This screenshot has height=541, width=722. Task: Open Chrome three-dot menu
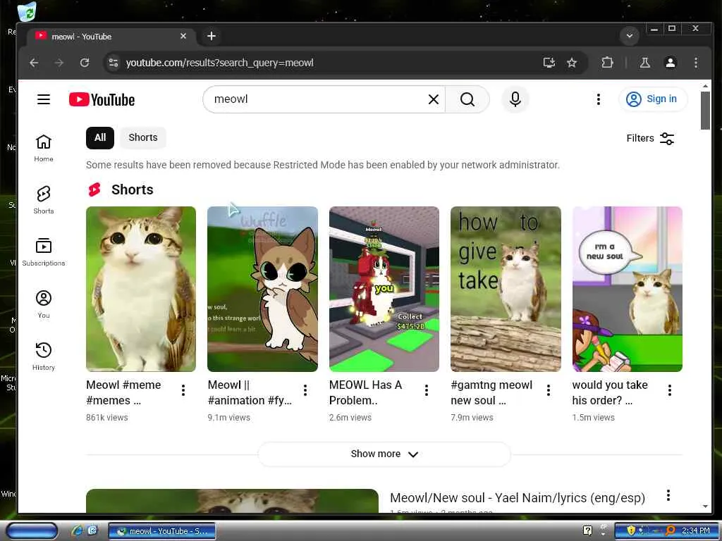click(696, 63)
